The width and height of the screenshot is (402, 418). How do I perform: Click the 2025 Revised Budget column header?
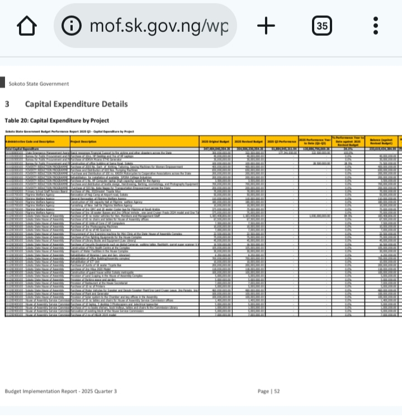(249, 142)
